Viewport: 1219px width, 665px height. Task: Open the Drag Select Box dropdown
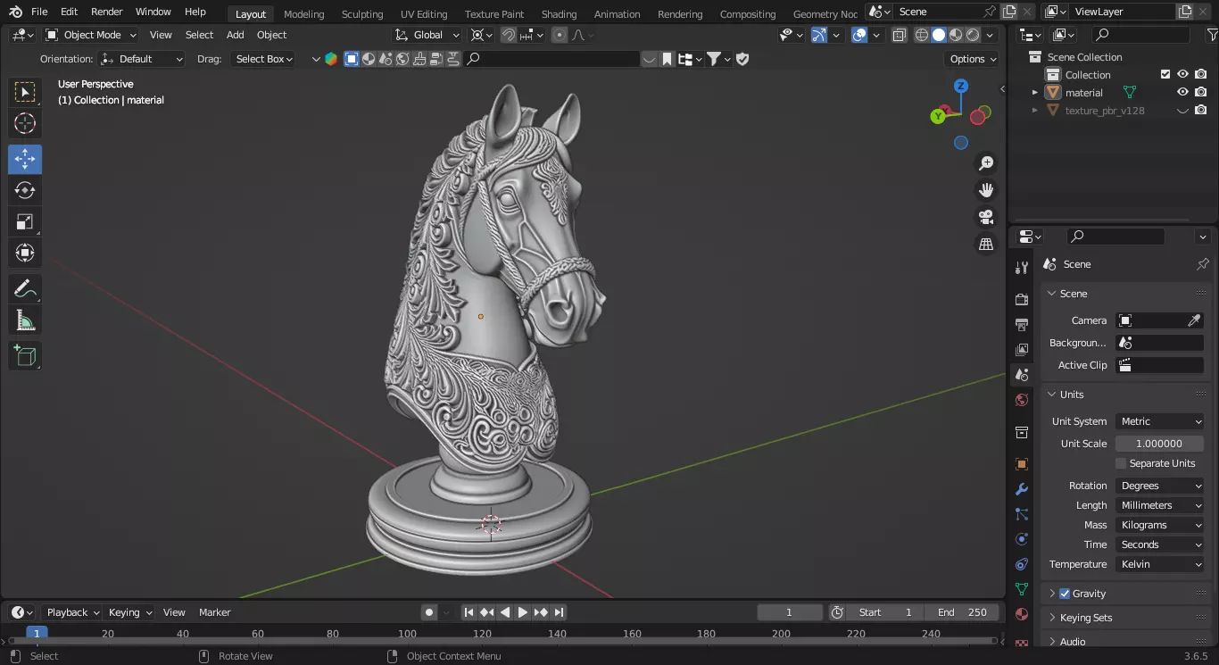click(264, 59)
